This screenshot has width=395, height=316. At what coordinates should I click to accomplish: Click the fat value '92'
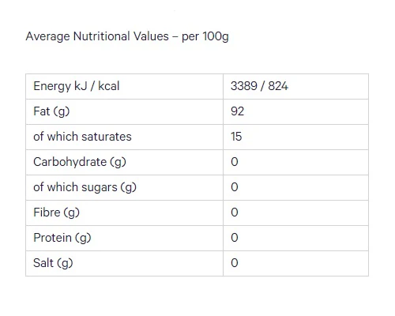click(x=237, y=111)
